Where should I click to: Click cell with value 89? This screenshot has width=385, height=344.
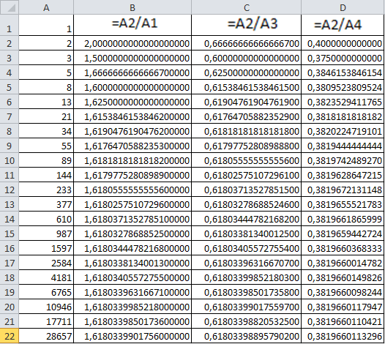(46, 160)
